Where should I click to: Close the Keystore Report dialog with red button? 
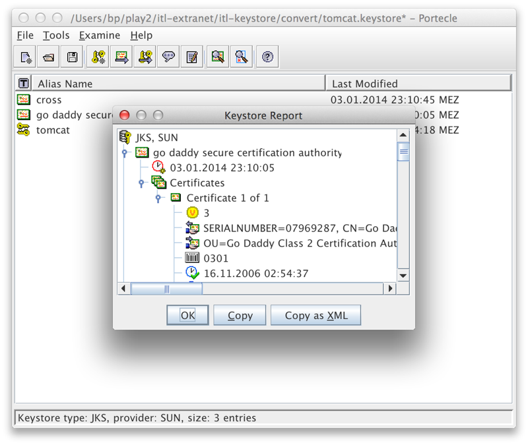[x=125, y=115]
